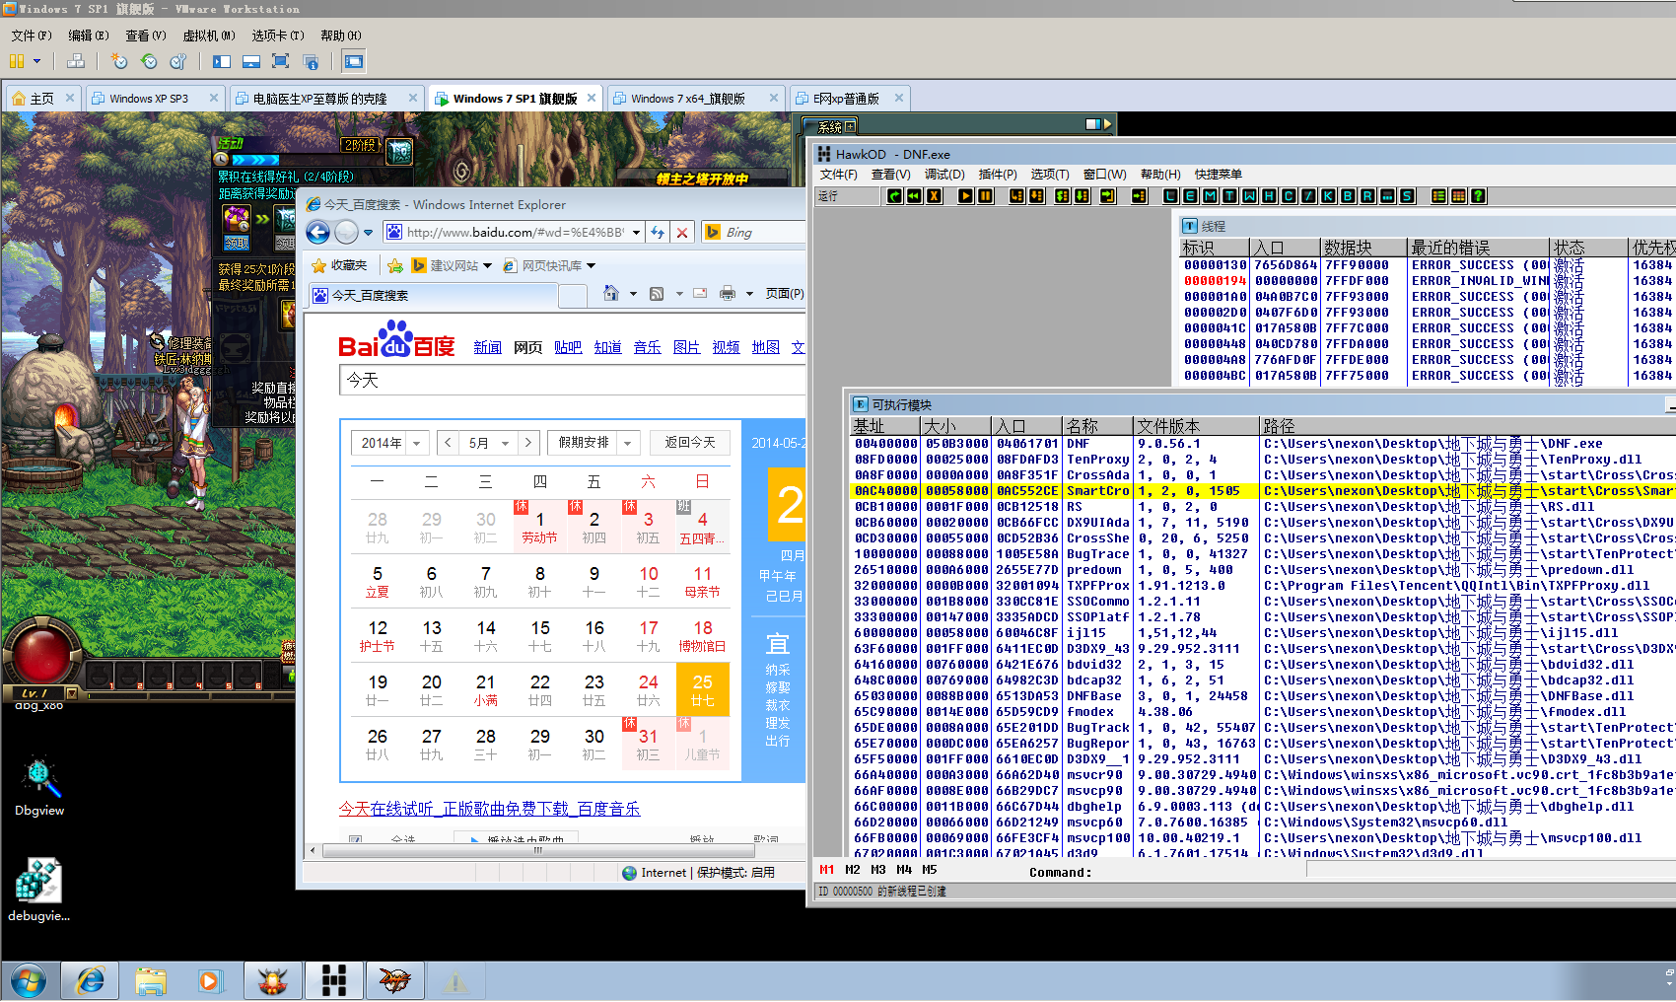Click the Windows Start orb

28,980
